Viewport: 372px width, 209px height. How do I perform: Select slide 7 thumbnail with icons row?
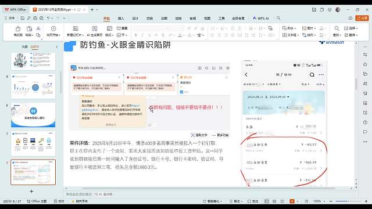pyautogui.click(x=33, y=143)
